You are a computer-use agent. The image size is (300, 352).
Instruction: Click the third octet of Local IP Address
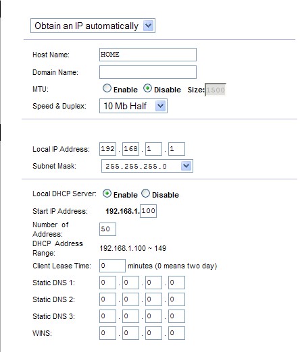153,149
